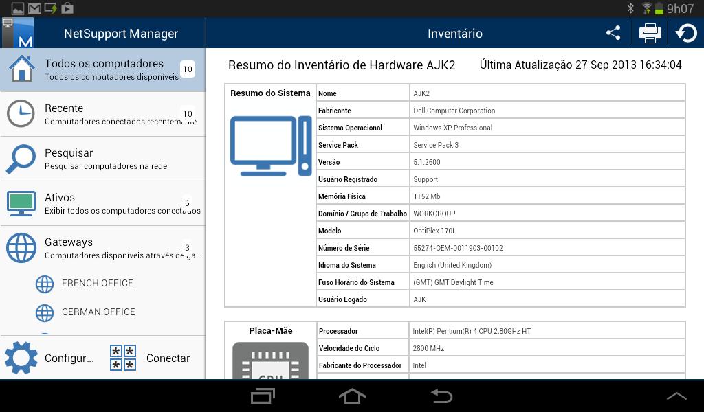Image resolution: width=704 pixels, height=412 pixels.
Task: Tap the magnifier icon for Pesquisar
Action: (21, 159)
